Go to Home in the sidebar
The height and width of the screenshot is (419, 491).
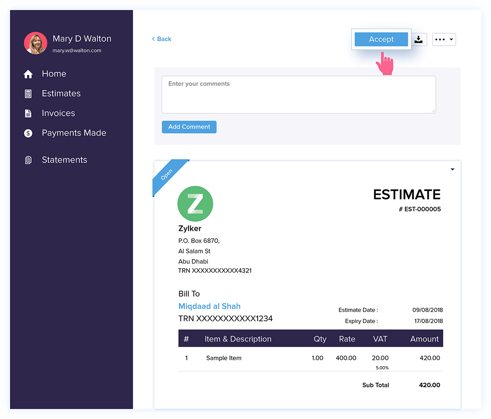coord(54,74)
